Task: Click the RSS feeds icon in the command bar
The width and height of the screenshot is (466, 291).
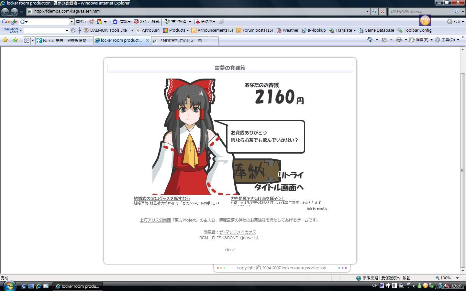Action: pos(384,40)
